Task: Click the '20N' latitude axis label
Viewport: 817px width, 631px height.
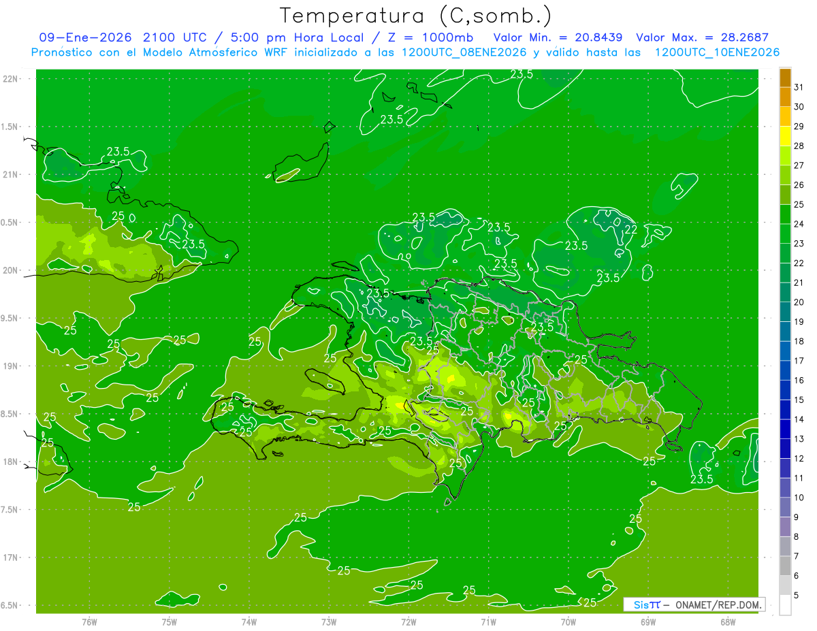Action: click(10, 270)
